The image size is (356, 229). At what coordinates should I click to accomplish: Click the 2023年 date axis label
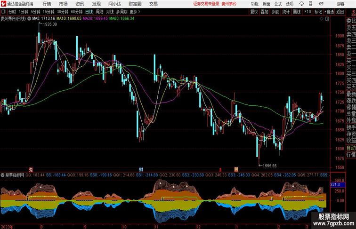pyautogui.click(x=7, y=227)
